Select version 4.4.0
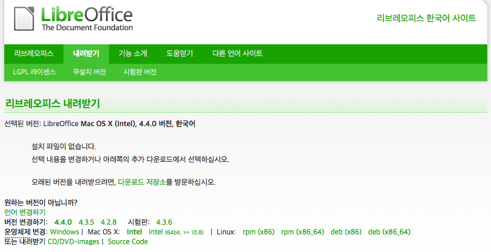Image resolution: width=491 pixels, height=252 pixels. click(x=63, y=223)
